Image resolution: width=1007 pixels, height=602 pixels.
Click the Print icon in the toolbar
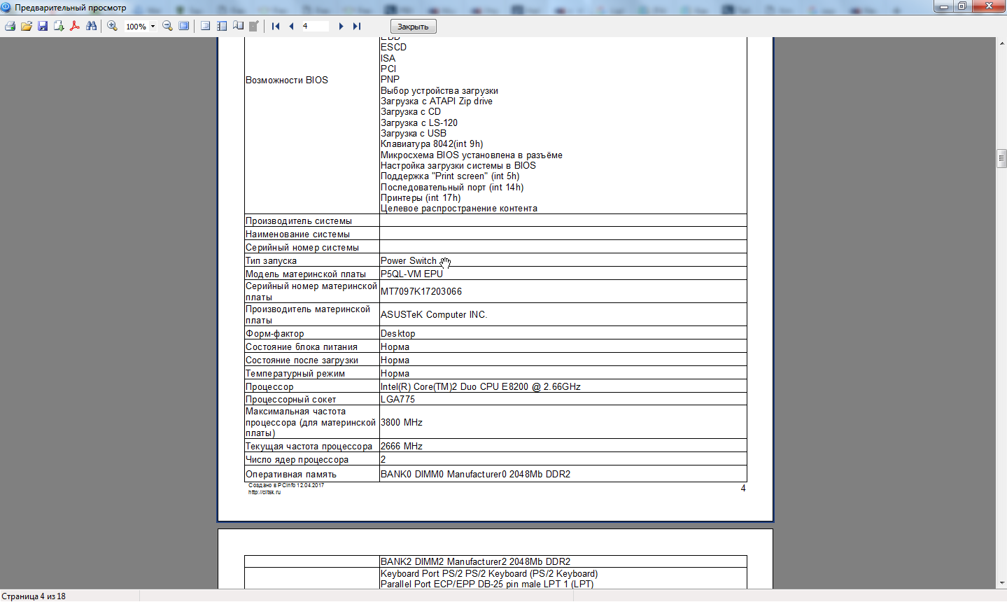[x=10, y=26]
